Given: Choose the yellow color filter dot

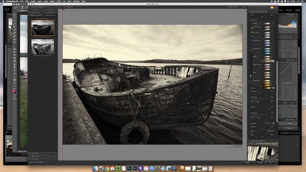Looking at the screenshot, I should point(251,28).
